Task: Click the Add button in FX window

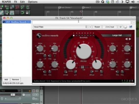Action: tap(6, 79)
